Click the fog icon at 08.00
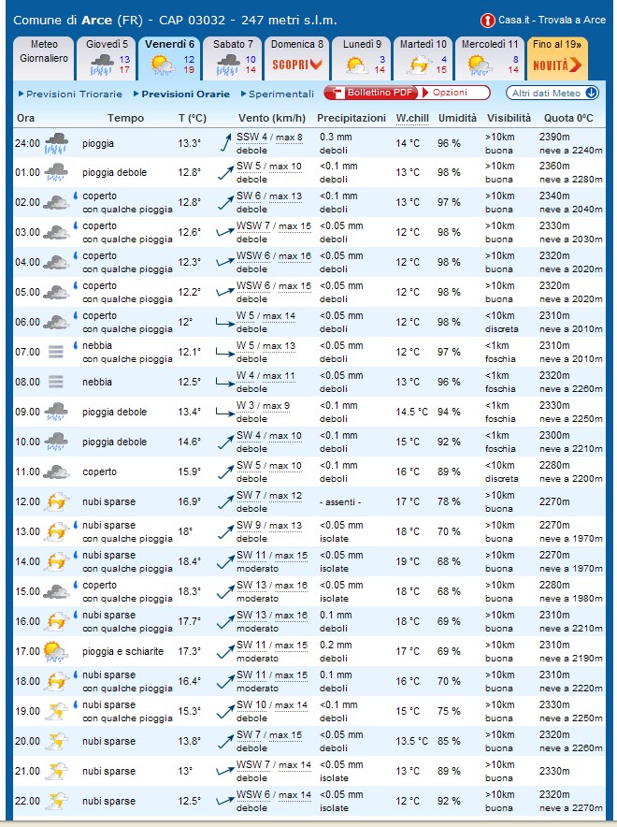 coord(56,382)
